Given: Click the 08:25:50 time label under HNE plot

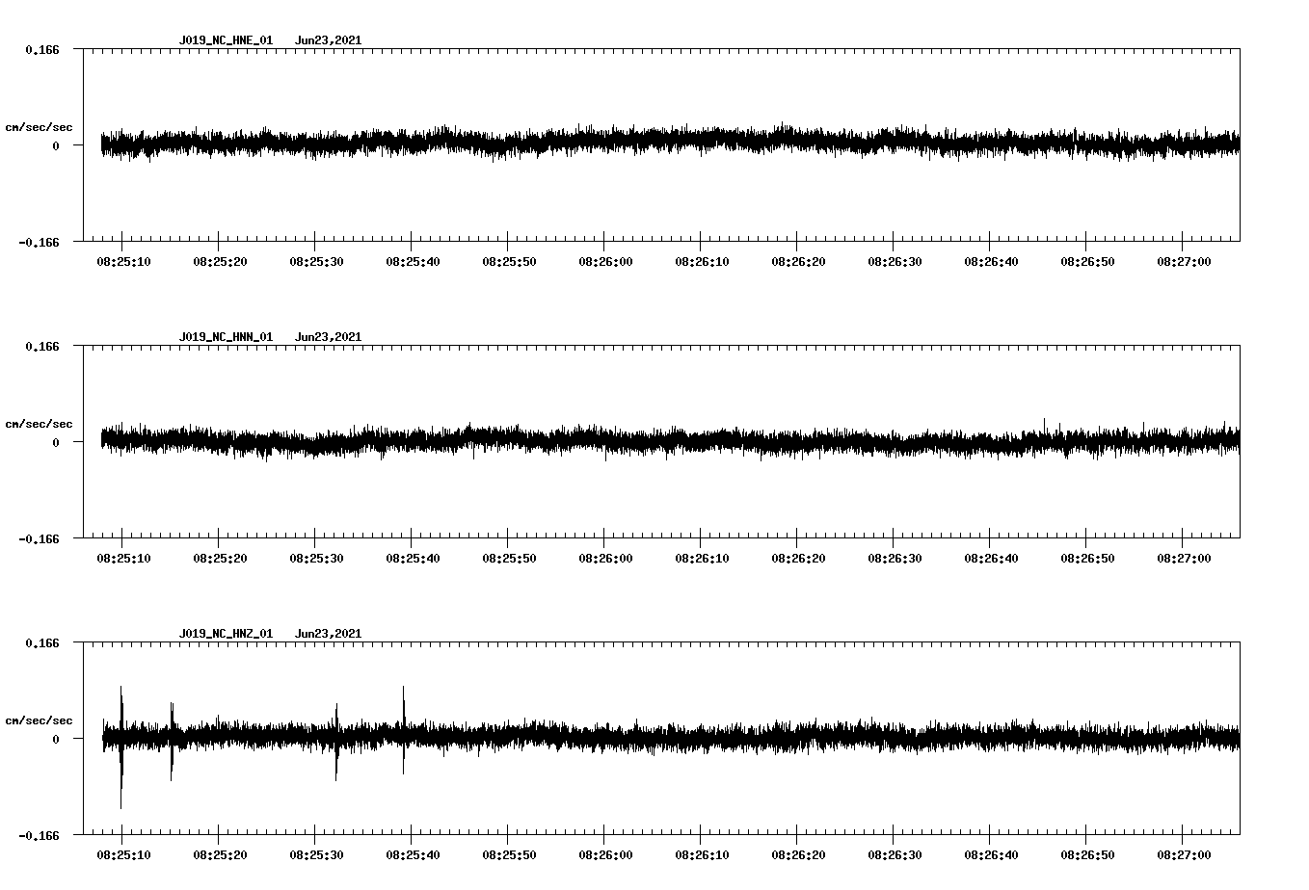Looking at the screenshot, I should [x=509, y=262].
